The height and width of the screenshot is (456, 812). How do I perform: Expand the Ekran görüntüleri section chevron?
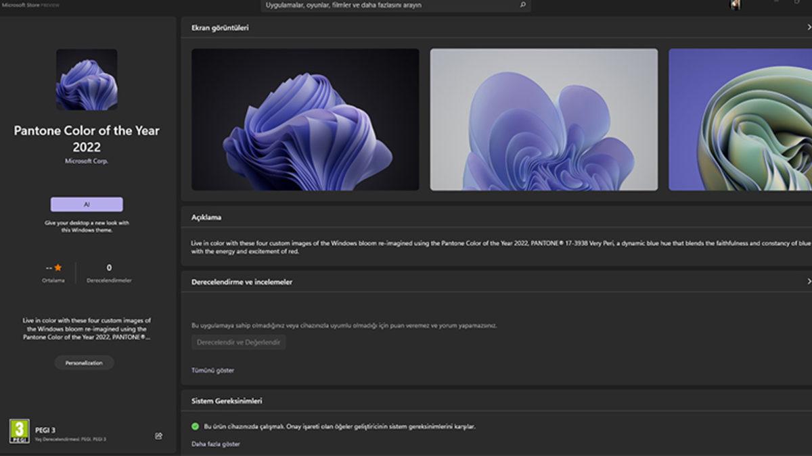click(x=807, y=28)
